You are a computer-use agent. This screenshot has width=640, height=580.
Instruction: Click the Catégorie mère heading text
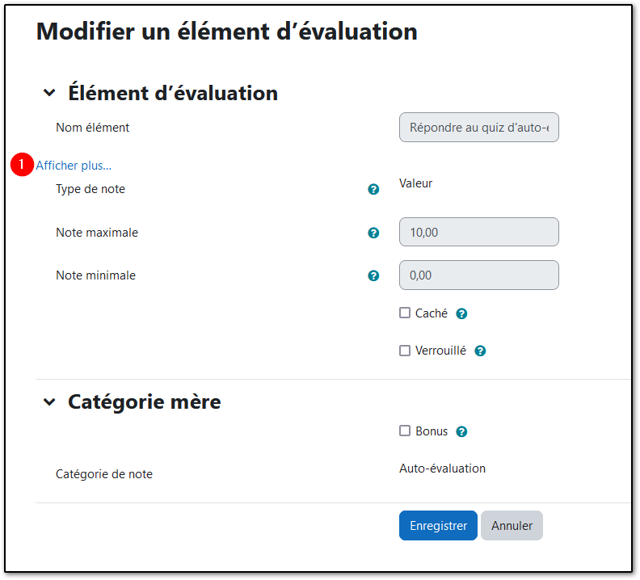click(145, 401)
